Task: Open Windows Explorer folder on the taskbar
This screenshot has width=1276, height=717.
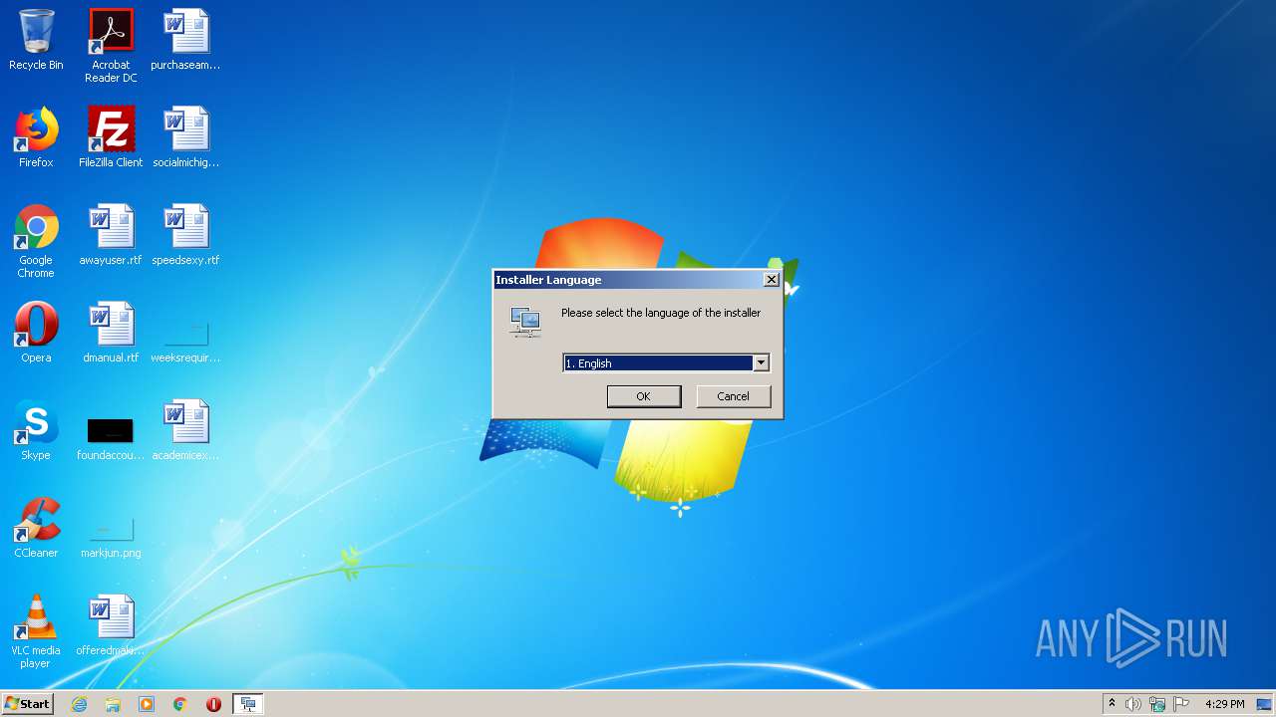Action: [113, 704]
